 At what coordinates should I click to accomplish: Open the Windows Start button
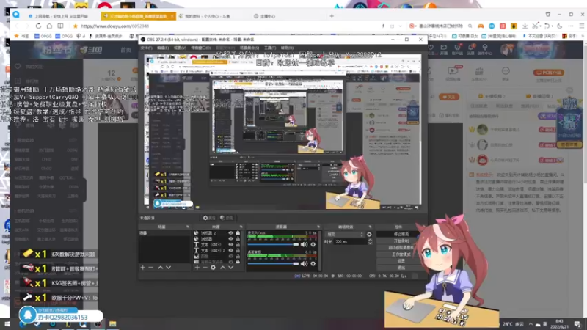tap(7, 323)
